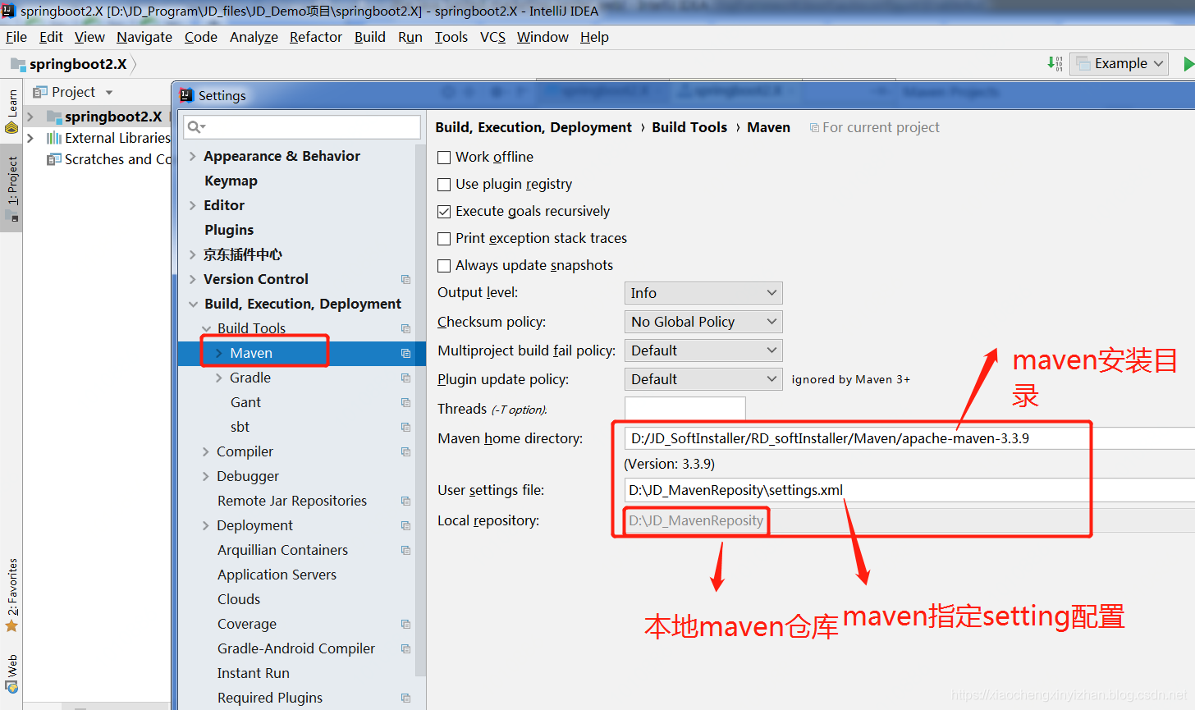Click the Settings search box
Screen dimensions: 1195x710
click(x=302, y=126)
